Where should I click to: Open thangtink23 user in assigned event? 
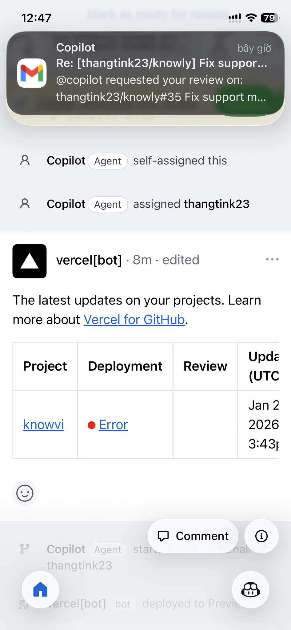point(217,204)
